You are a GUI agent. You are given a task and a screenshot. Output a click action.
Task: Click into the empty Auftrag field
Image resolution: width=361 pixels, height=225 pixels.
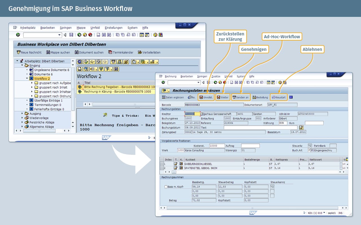coord(250,146)
